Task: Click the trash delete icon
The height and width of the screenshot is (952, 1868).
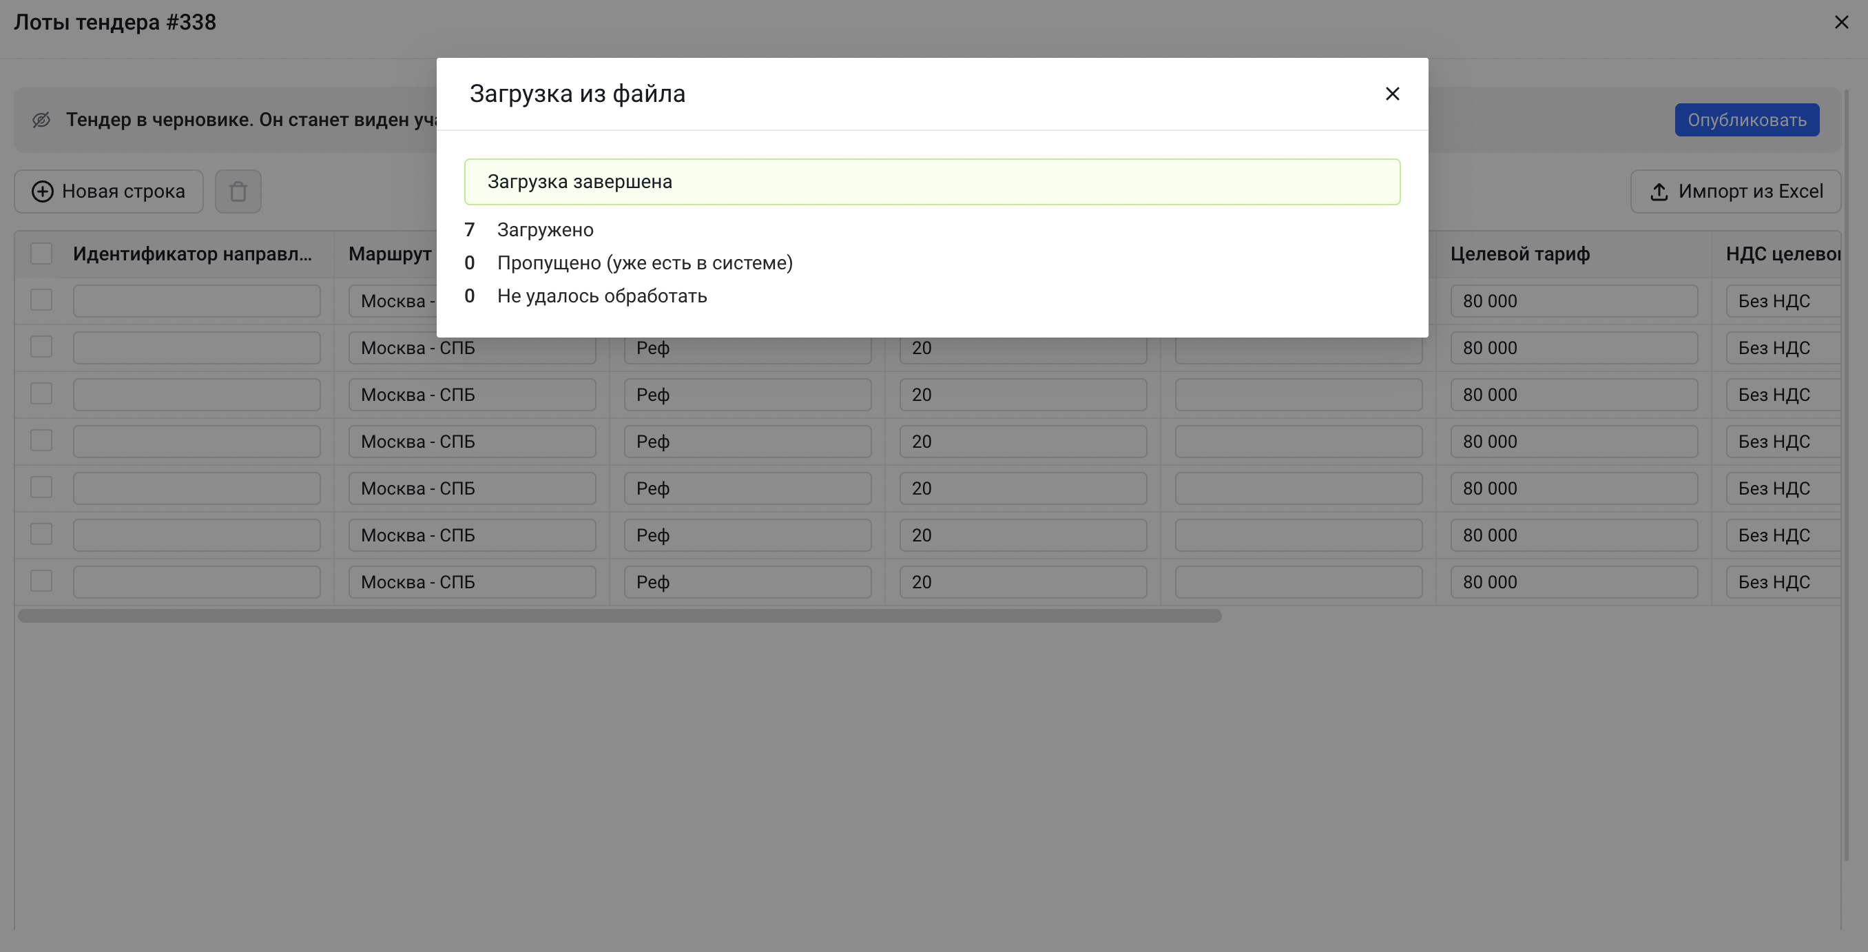Action: (x=238, y=192)
